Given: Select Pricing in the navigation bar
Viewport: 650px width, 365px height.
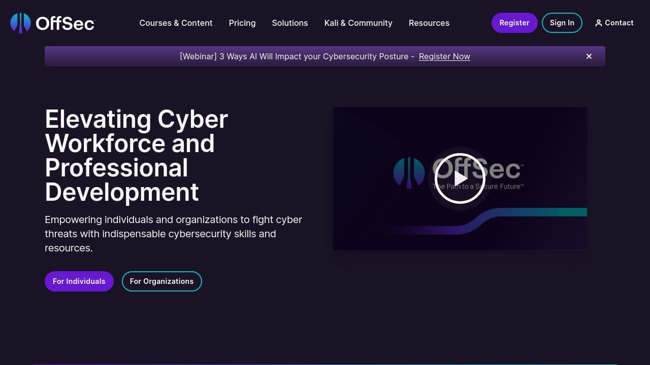Looking at the screenshot, I should click(242, 23).
